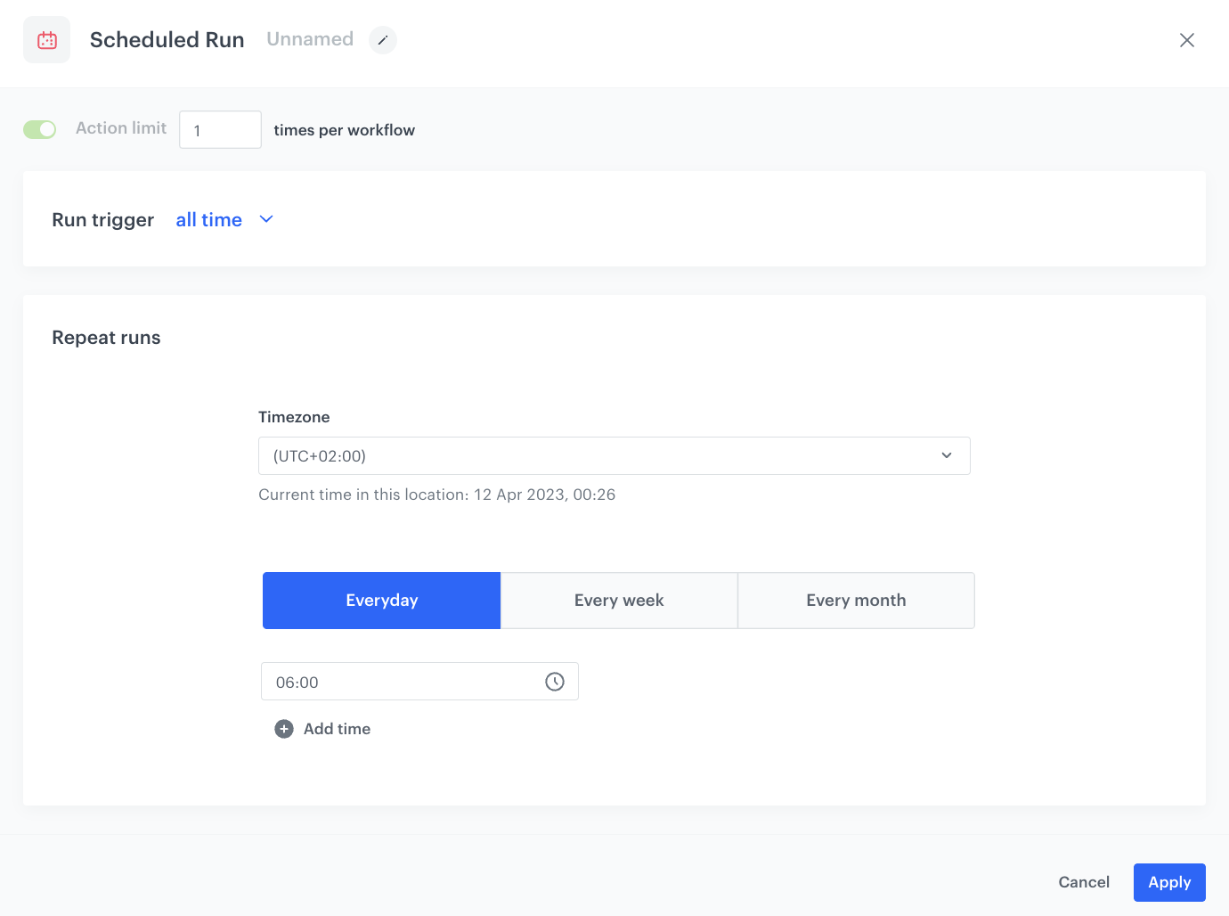
Task: Click the clock icon in the time field
Action: pyautogui.click(x=555, y=682)
